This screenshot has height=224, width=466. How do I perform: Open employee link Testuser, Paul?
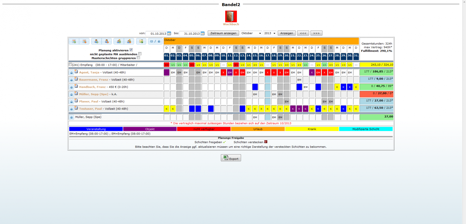[90, 109]
